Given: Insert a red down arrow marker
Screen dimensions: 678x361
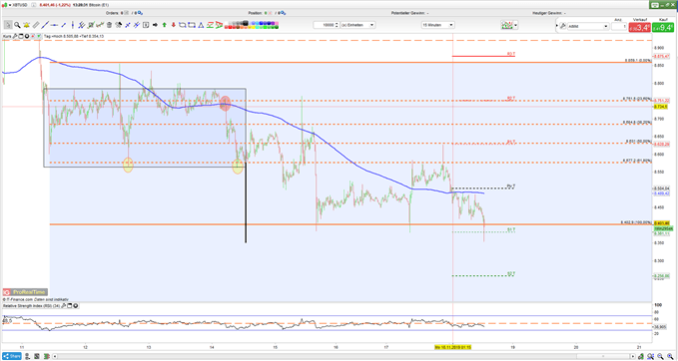Looking at the screenshot, I should (x=174, y=25).
